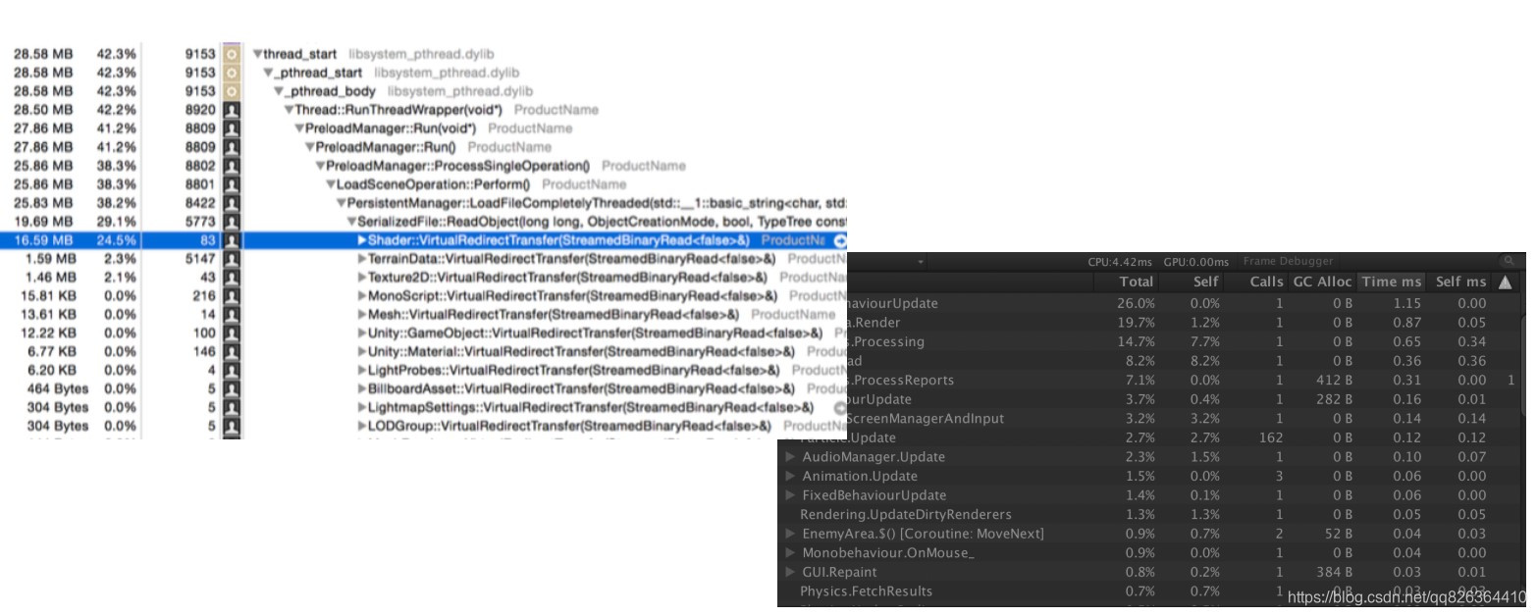Sort Profiler by Time ms column
Viewport: 1537px width, 616px height.
pos(1391,282)
